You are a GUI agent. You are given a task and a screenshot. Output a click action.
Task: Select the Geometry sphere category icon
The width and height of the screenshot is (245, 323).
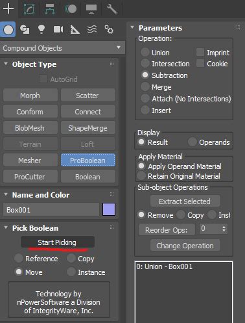(x=8, y=29)
